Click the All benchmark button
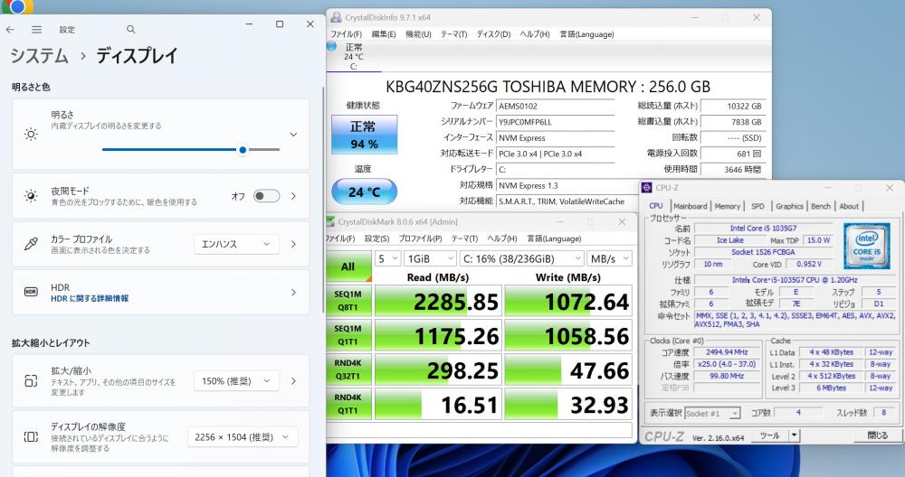The image size is (905, 477). pos(348,267)
